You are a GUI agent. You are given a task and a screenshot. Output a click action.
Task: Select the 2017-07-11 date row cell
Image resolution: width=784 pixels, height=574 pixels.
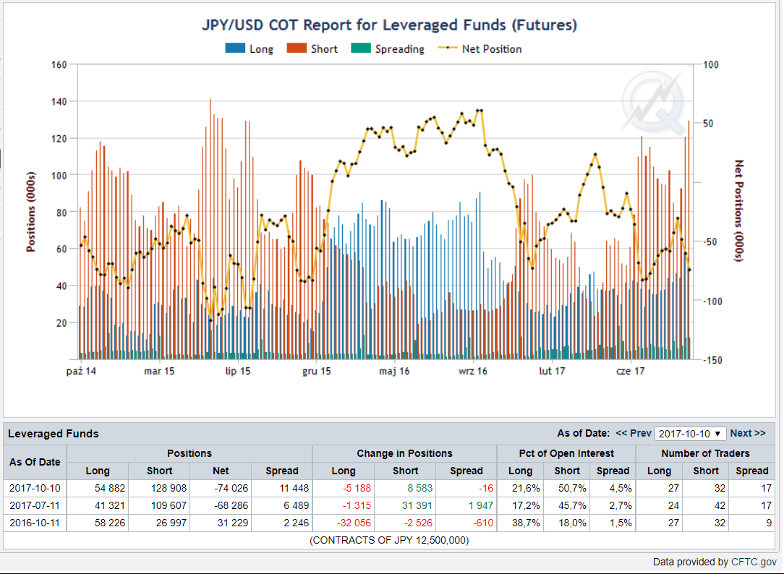(35, 505)
